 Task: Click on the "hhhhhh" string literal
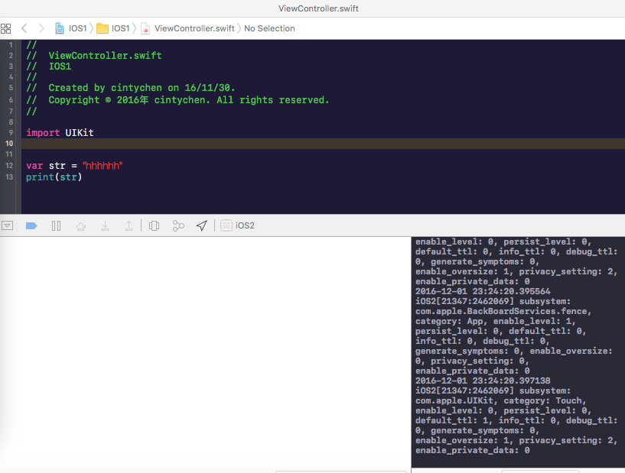[103, 166]
